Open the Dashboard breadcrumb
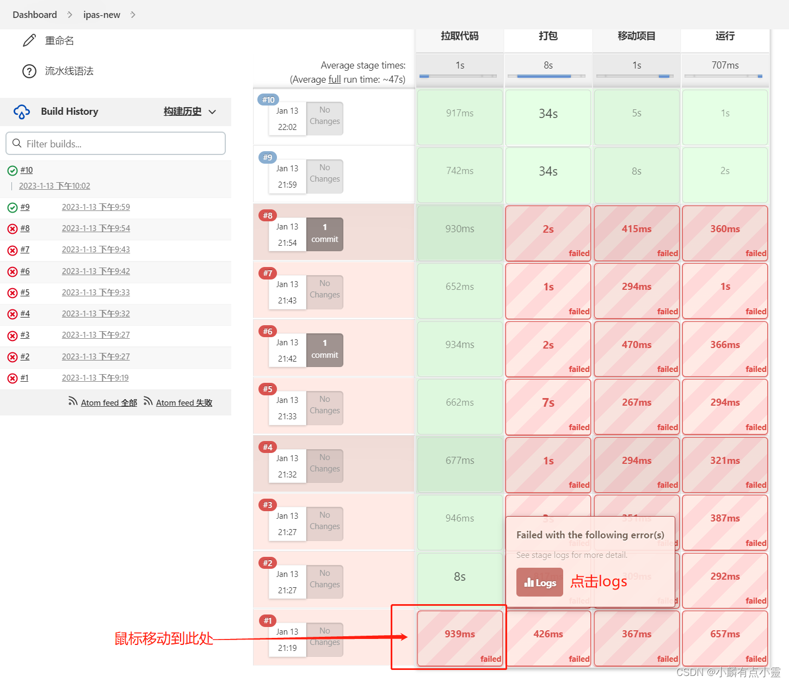Screen dimensions: 789x683 click(35, 15)
